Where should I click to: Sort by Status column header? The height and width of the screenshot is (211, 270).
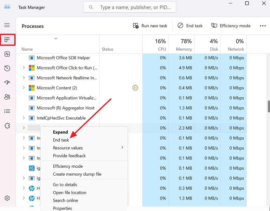121,44
